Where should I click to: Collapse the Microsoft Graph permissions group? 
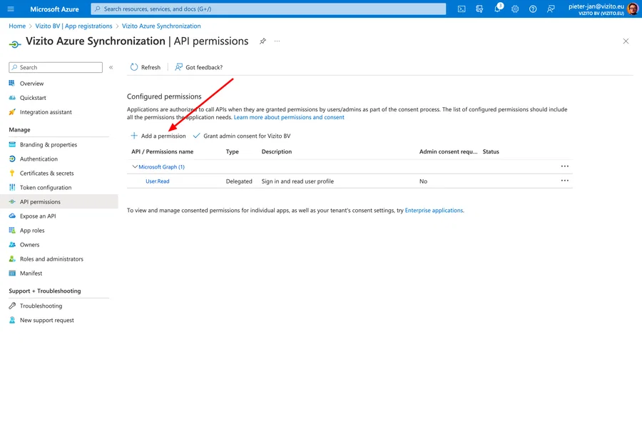click(x=135, y=166)
